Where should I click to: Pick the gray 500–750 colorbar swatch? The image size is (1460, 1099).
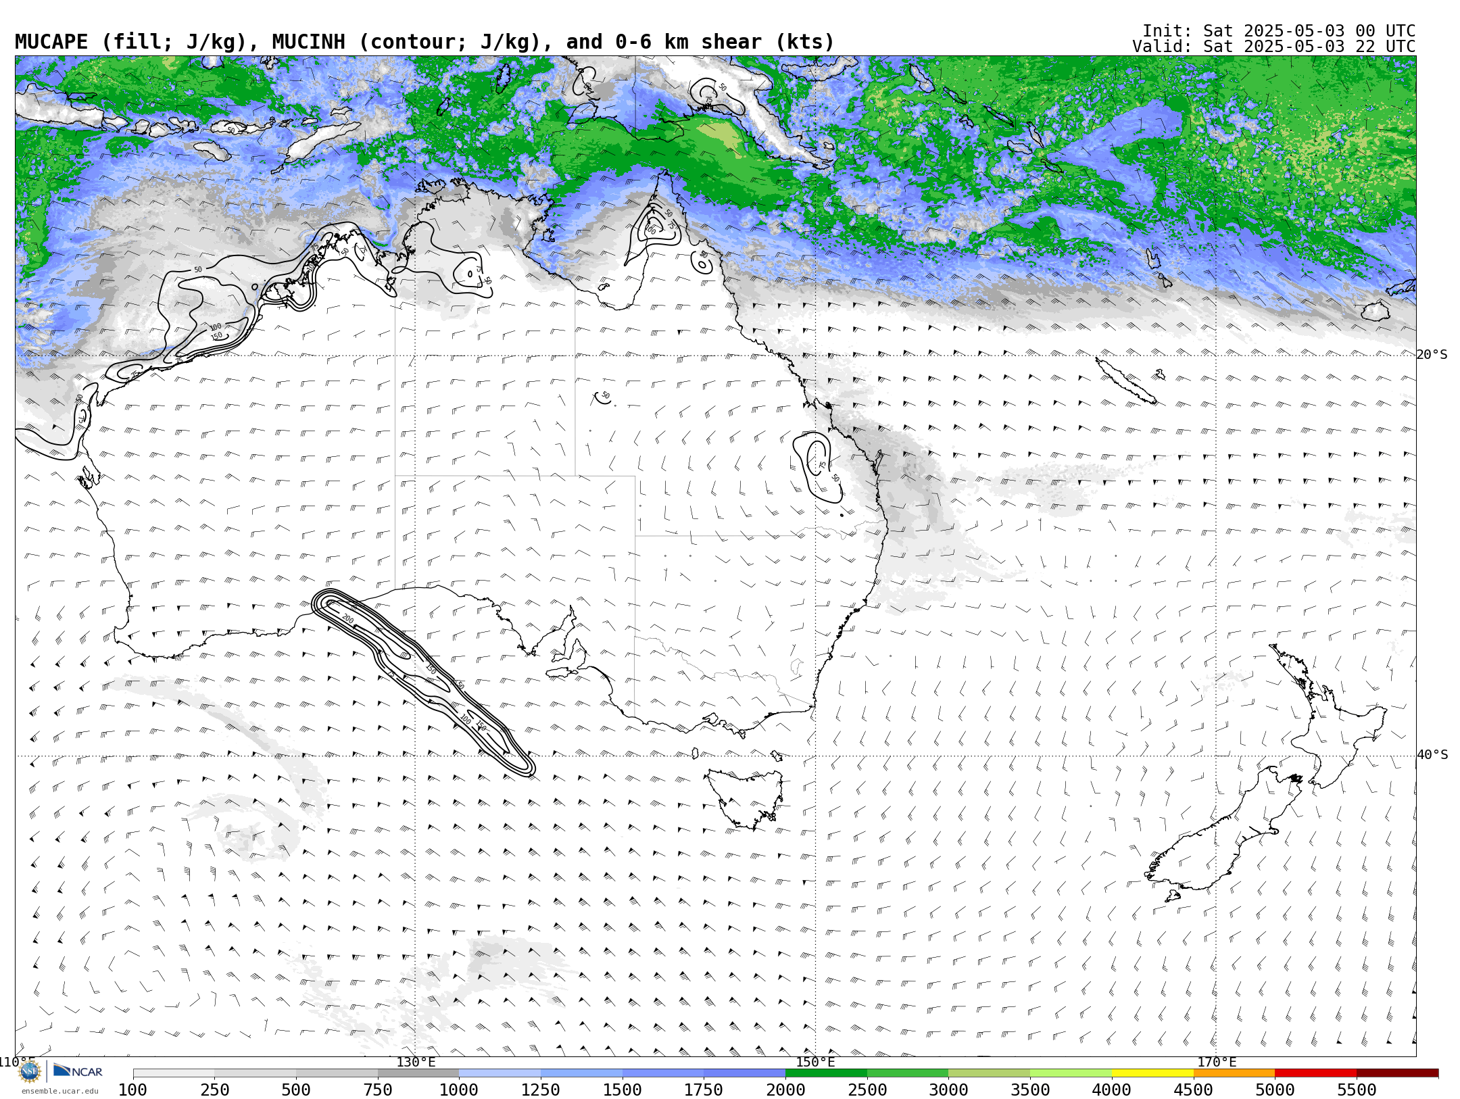tap(337, 1073)
